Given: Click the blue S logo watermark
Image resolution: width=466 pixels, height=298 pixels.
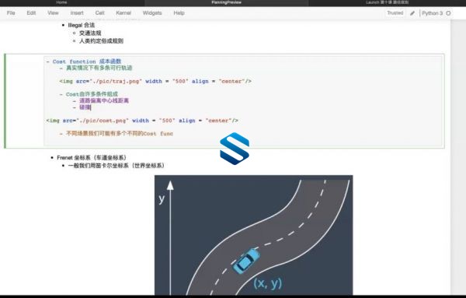Looking at the screenshot, I should click(x=235, y=149).
